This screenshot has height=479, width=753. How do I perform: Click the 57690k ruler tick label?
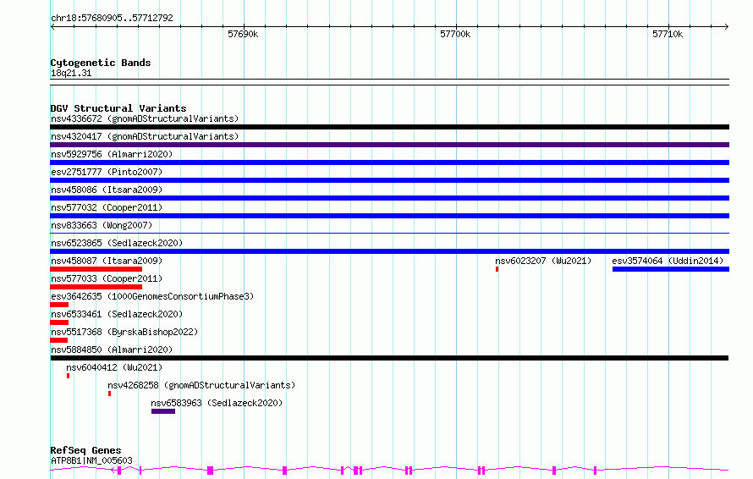243,34
